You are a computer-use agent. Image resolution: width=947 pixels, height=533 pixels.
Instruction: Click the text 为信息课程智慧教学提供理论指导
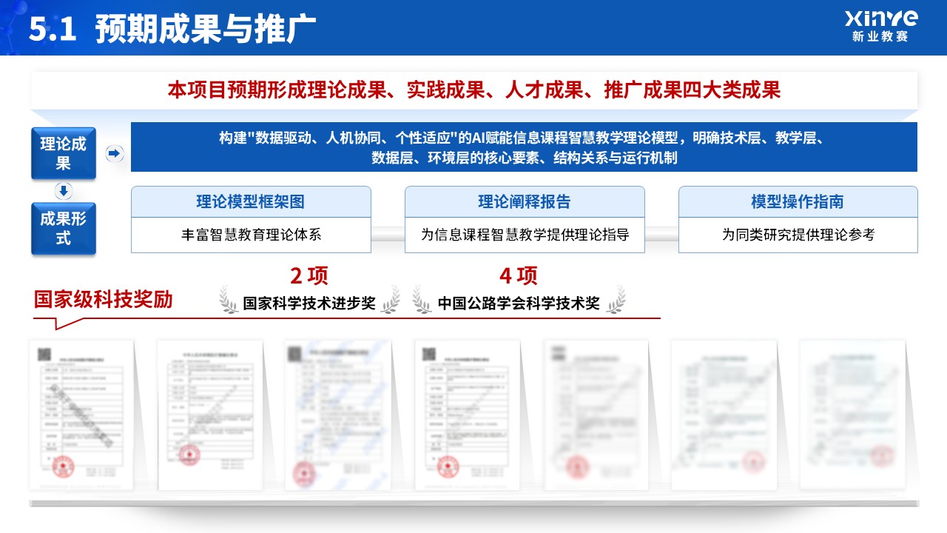[x=525, y=235]
